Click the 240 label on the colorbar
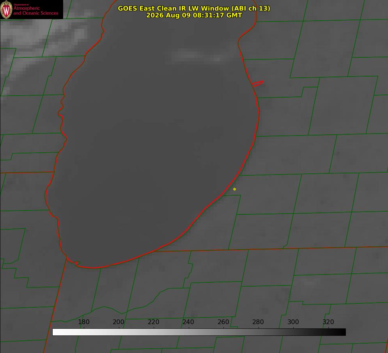The height and width of the screenshot is (353, 388). pos(188,322)
